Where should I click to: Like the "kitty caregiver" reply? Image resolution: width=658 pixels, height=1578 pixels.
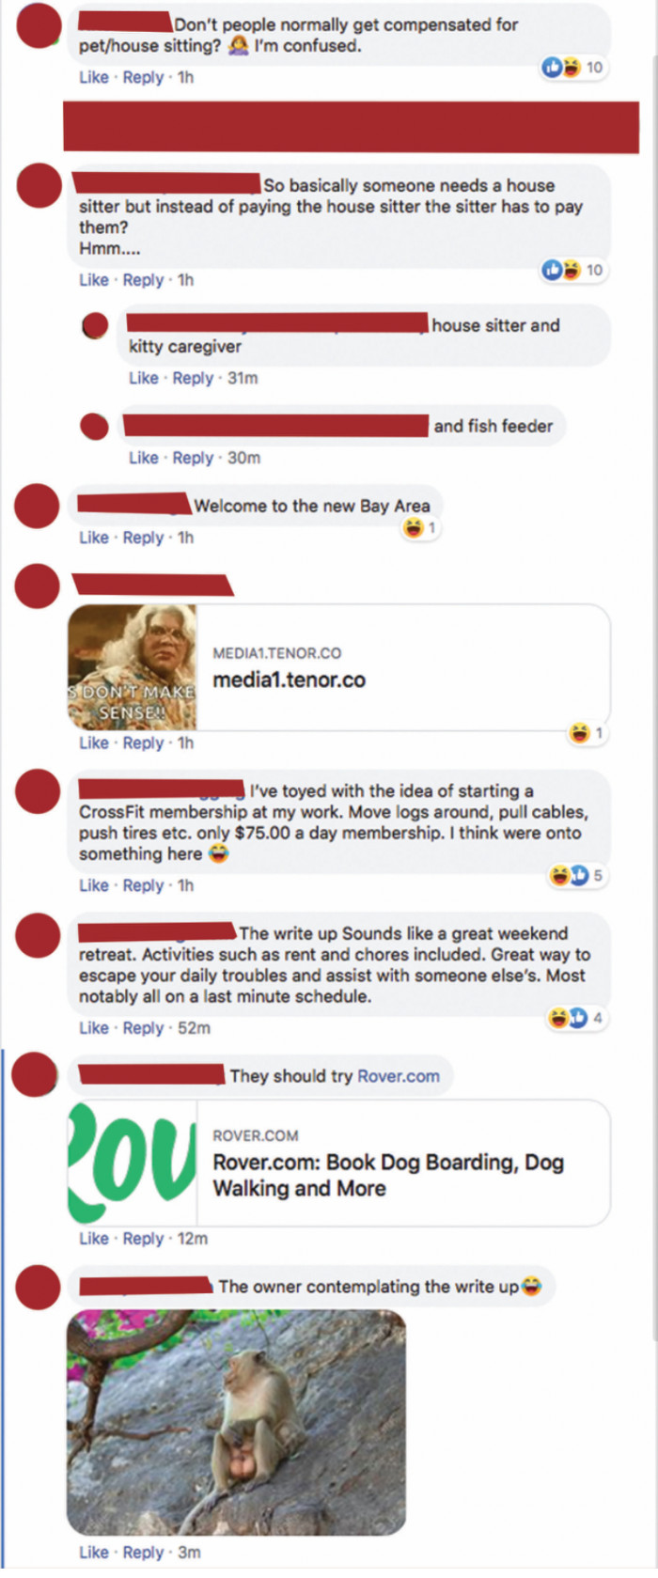[x=143, y=378]
